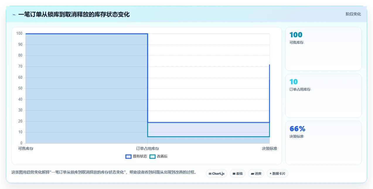Click the 66% value in the card

tap(297, 129)
